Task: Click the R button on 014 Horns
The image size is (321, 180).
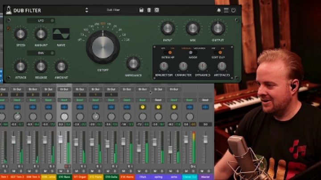Action: pyautogui.click(x=129, y=166)
